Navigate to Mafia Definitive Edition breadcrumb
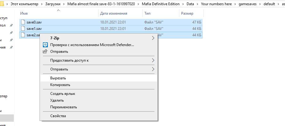The image size is (285, 126). (163, 4)
